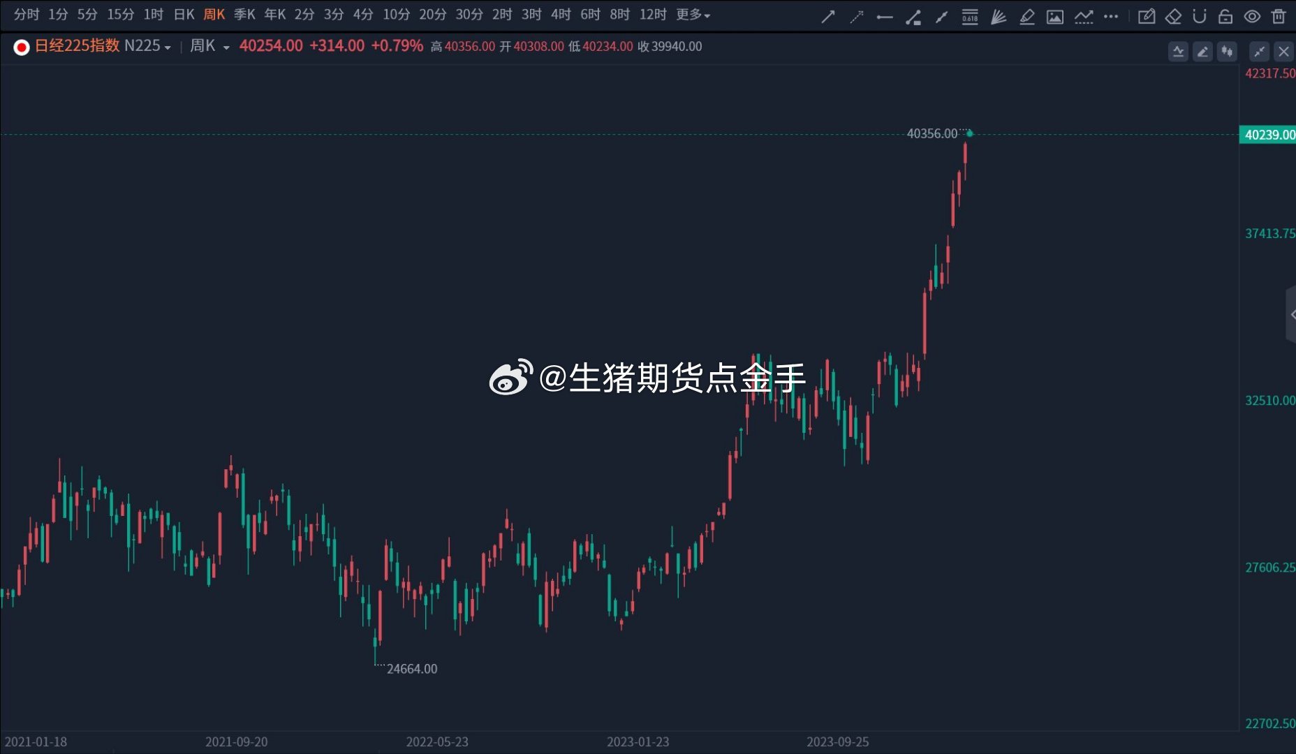Screen dimensions: 1296x754
Task: Click the 2022-05-23 date axis label
Action: [x=437, y=741]
